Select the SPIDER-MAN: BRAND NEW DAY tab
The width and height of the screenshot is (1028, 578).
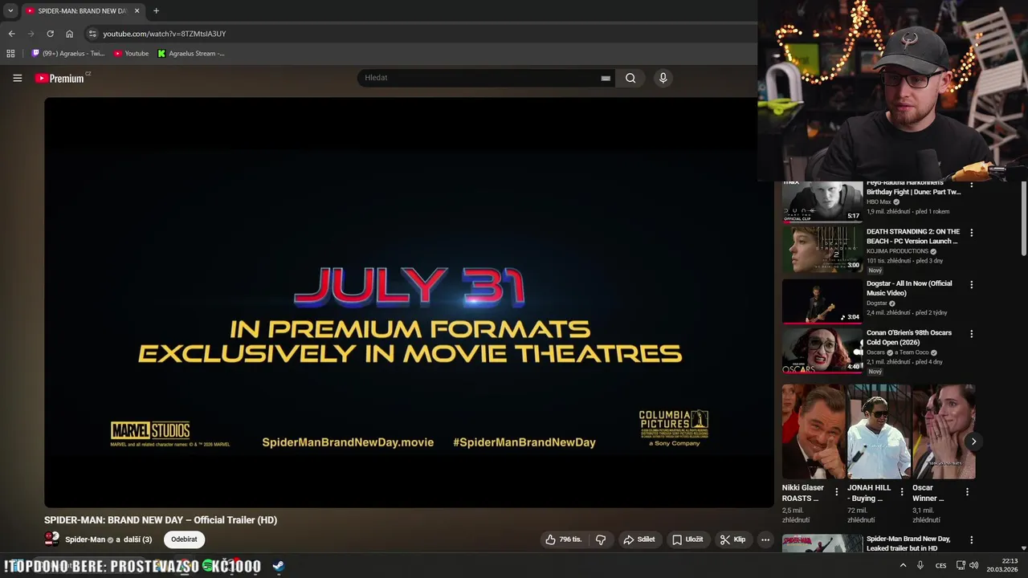[82, 10]
